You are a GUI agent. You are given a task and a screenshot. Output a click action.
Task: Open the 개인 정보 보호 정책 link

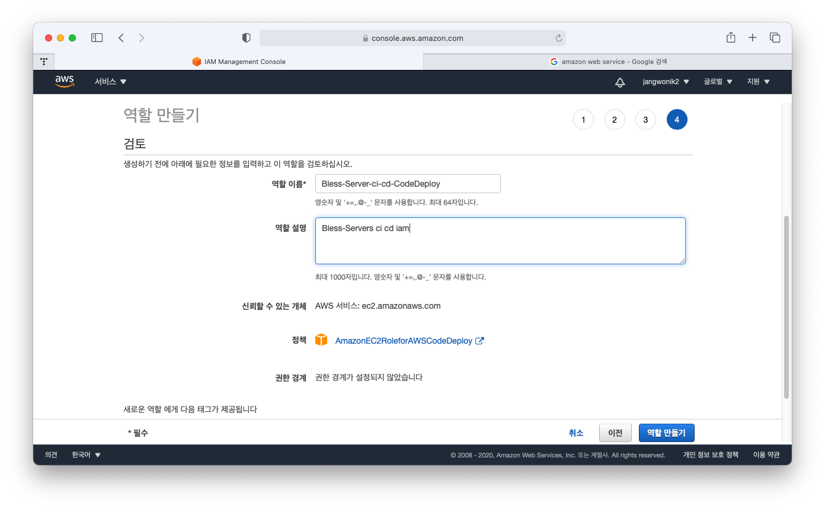point(711,455)
